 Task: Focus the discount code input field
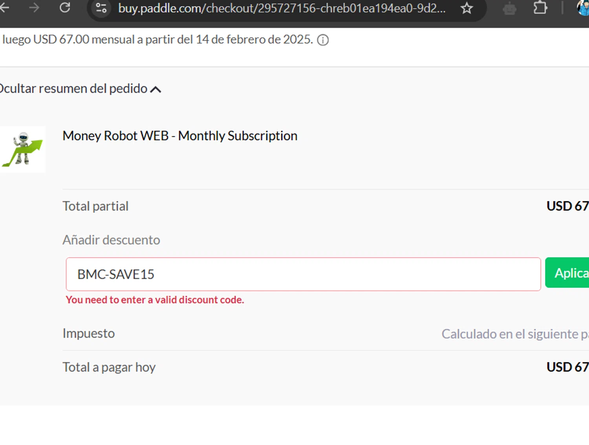tap(303, 274)
